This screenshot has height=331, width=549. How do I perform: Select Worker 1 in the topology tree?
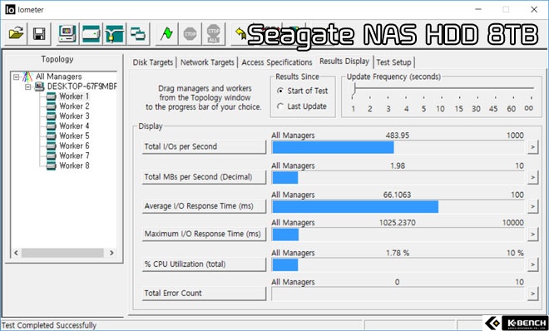pyautogui.click(x=74, y=96)
